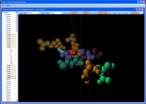
Task: Collapse the expanded LEU residue node
Action: [x=7, y=47]
